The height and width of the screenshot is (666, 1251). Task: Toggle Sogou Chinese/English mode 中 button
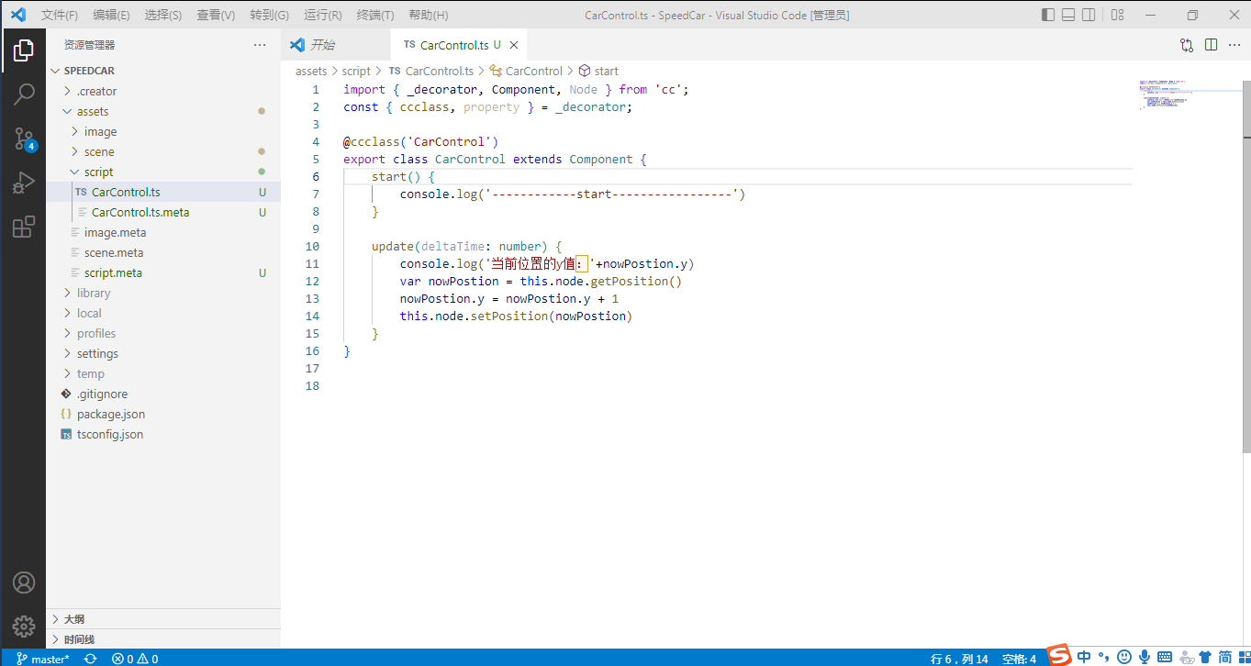[x=1084, y=657]
